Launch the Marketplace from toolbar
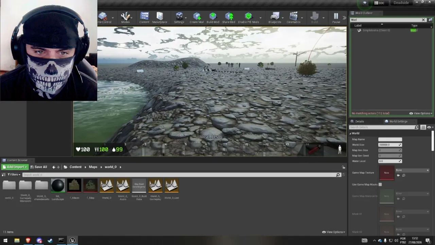Viewport: 435px width, 245px height. [x=160, y=18]
